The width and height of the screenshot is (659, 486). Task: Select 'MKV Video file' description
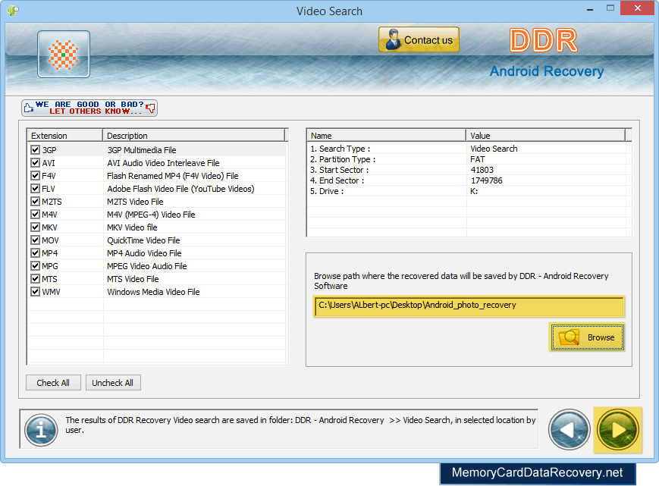pos(133,227)
